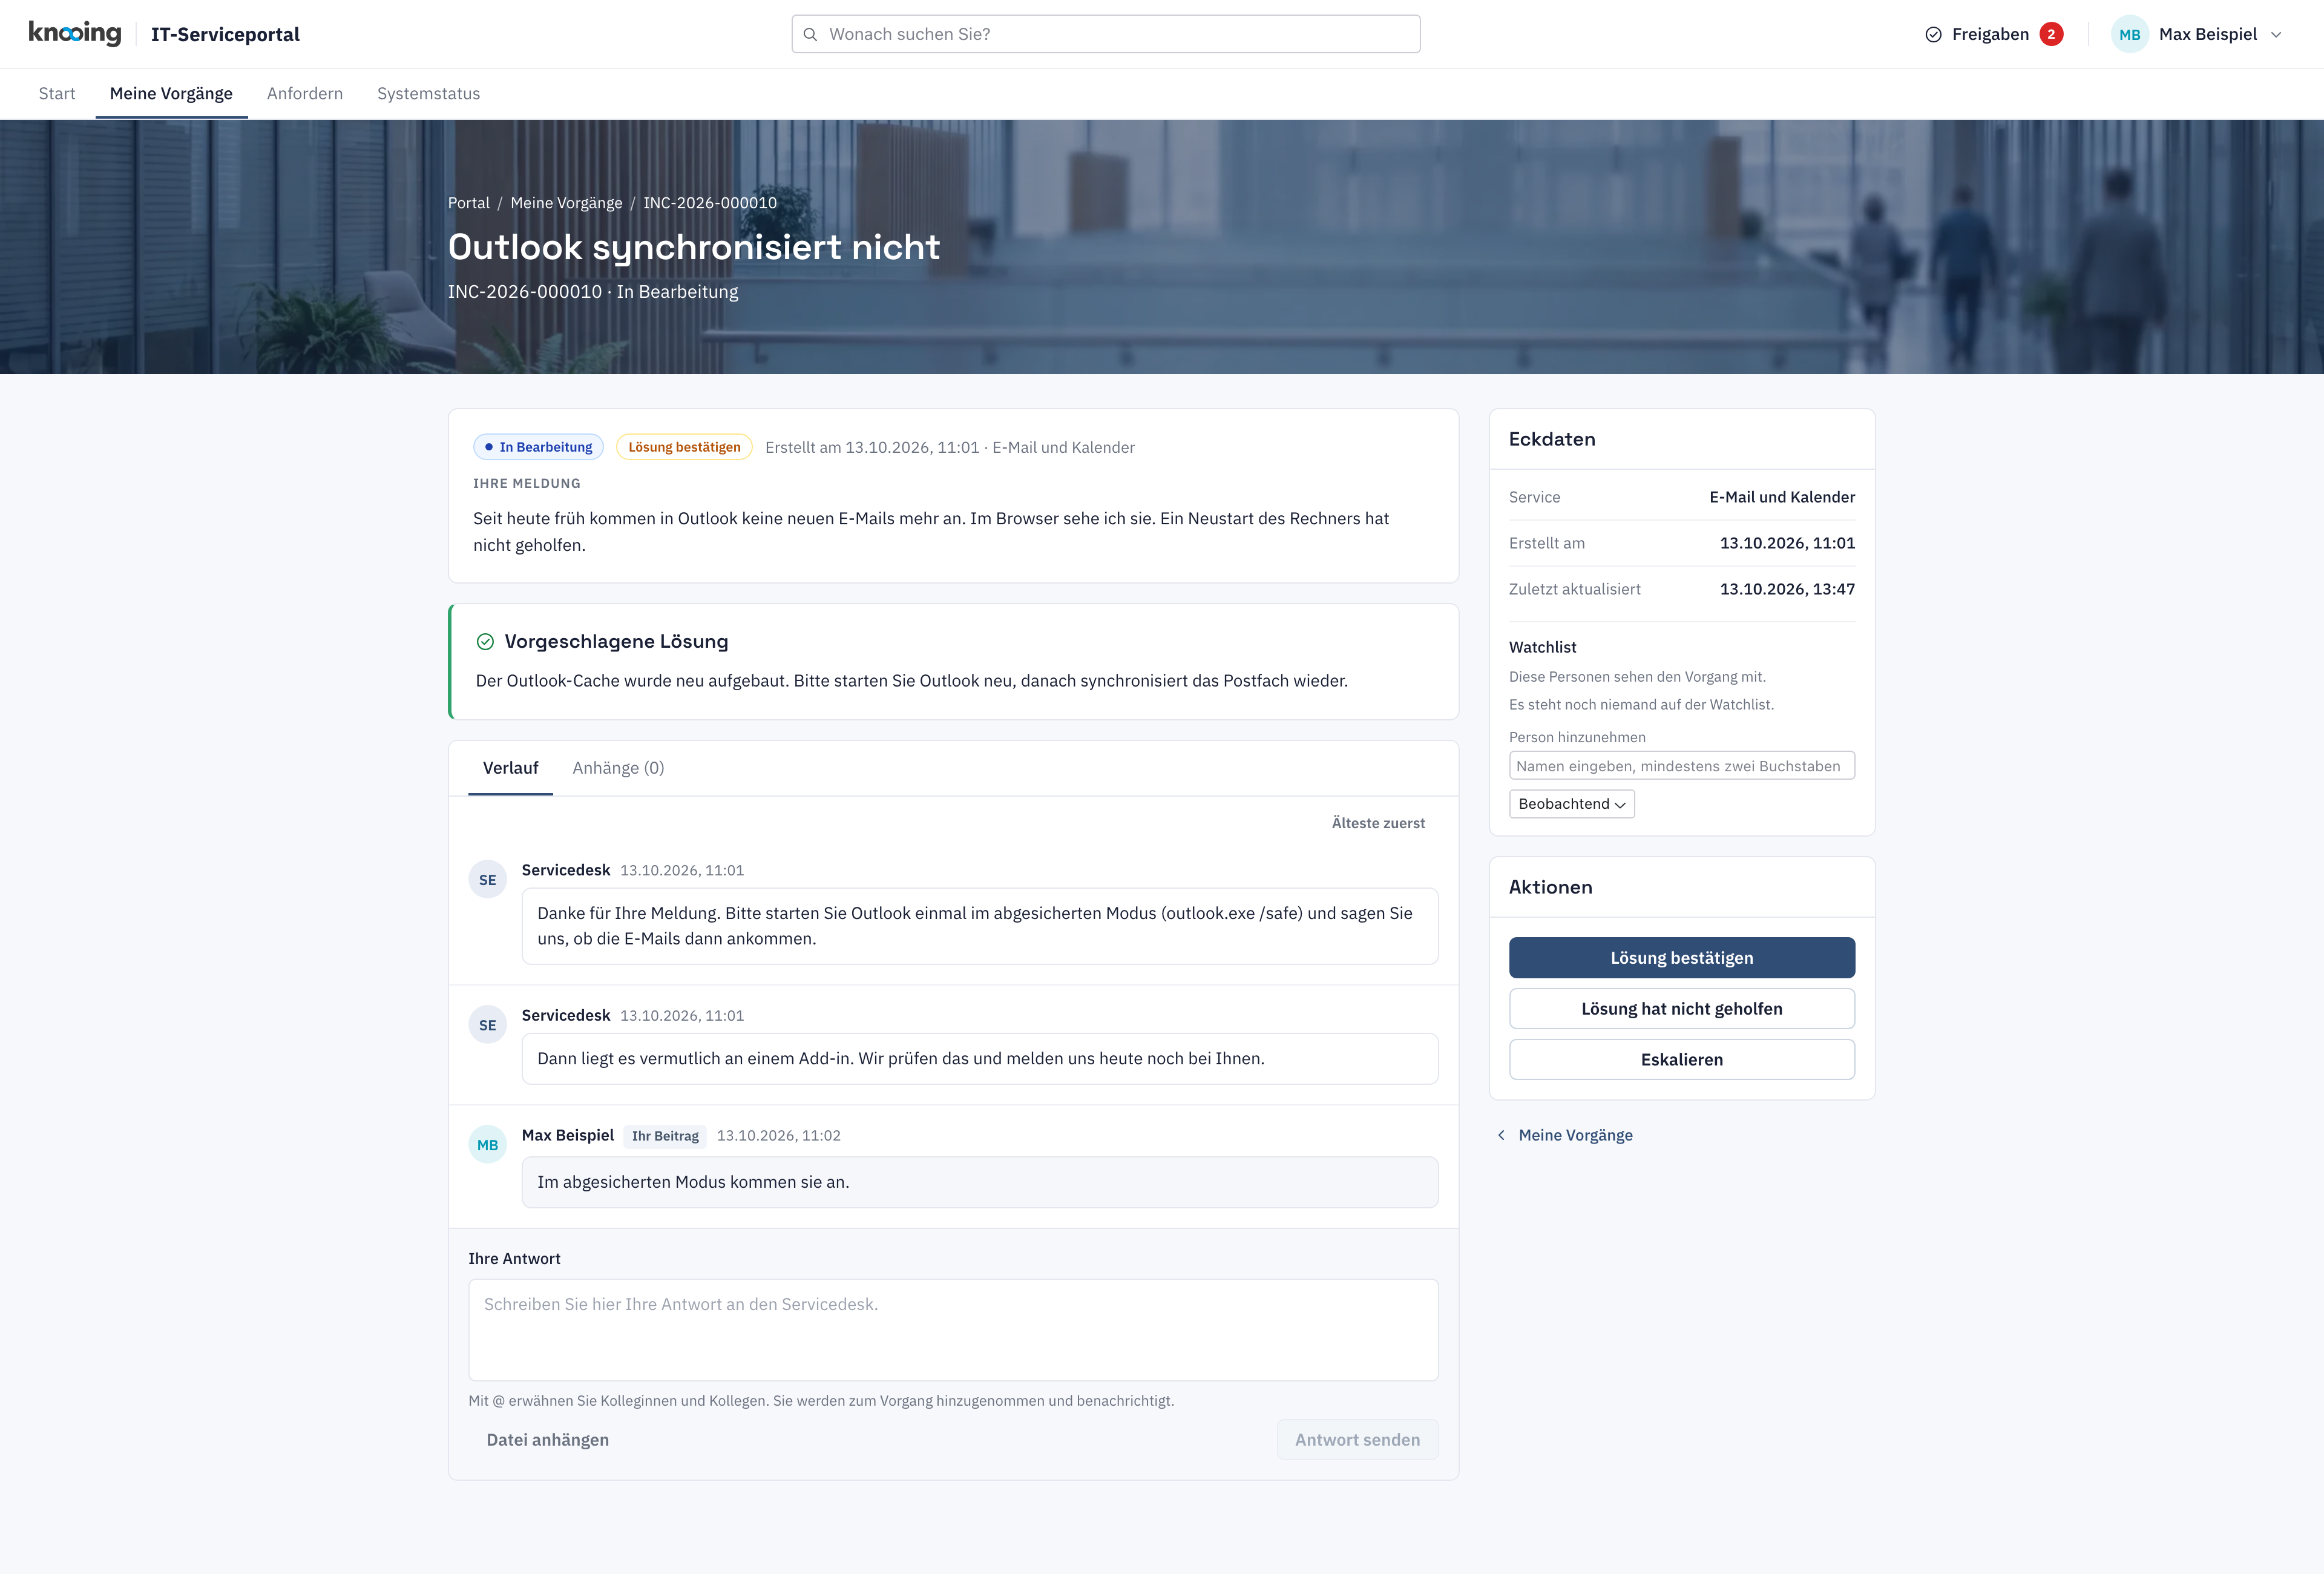Click the Lösung bestätigen action button
The image size is (2324, 1574).
[1681, 958]
